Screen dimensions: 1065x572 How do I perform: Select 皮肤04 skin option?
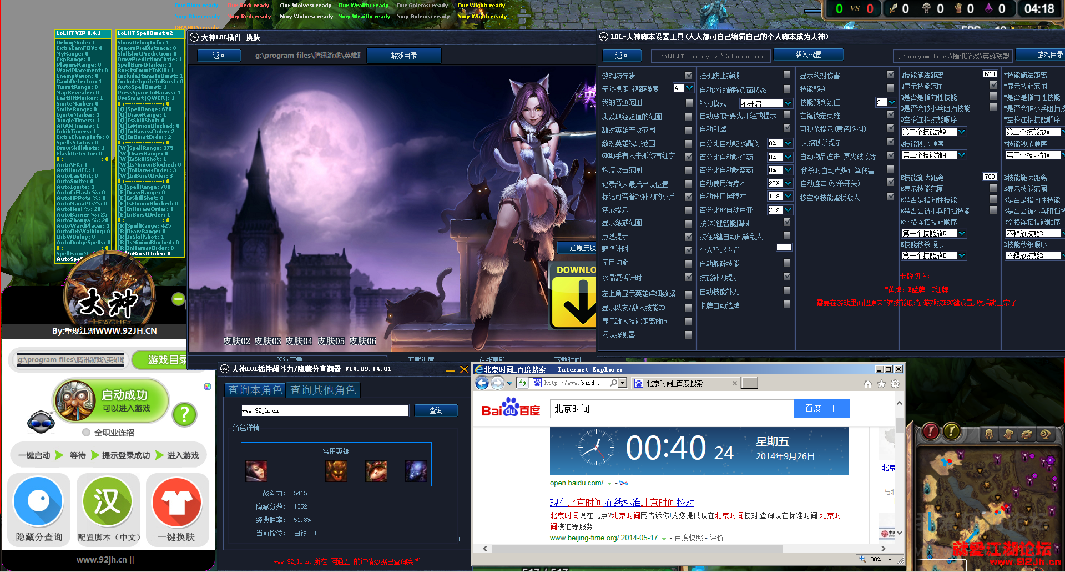[x=299, y=341]
